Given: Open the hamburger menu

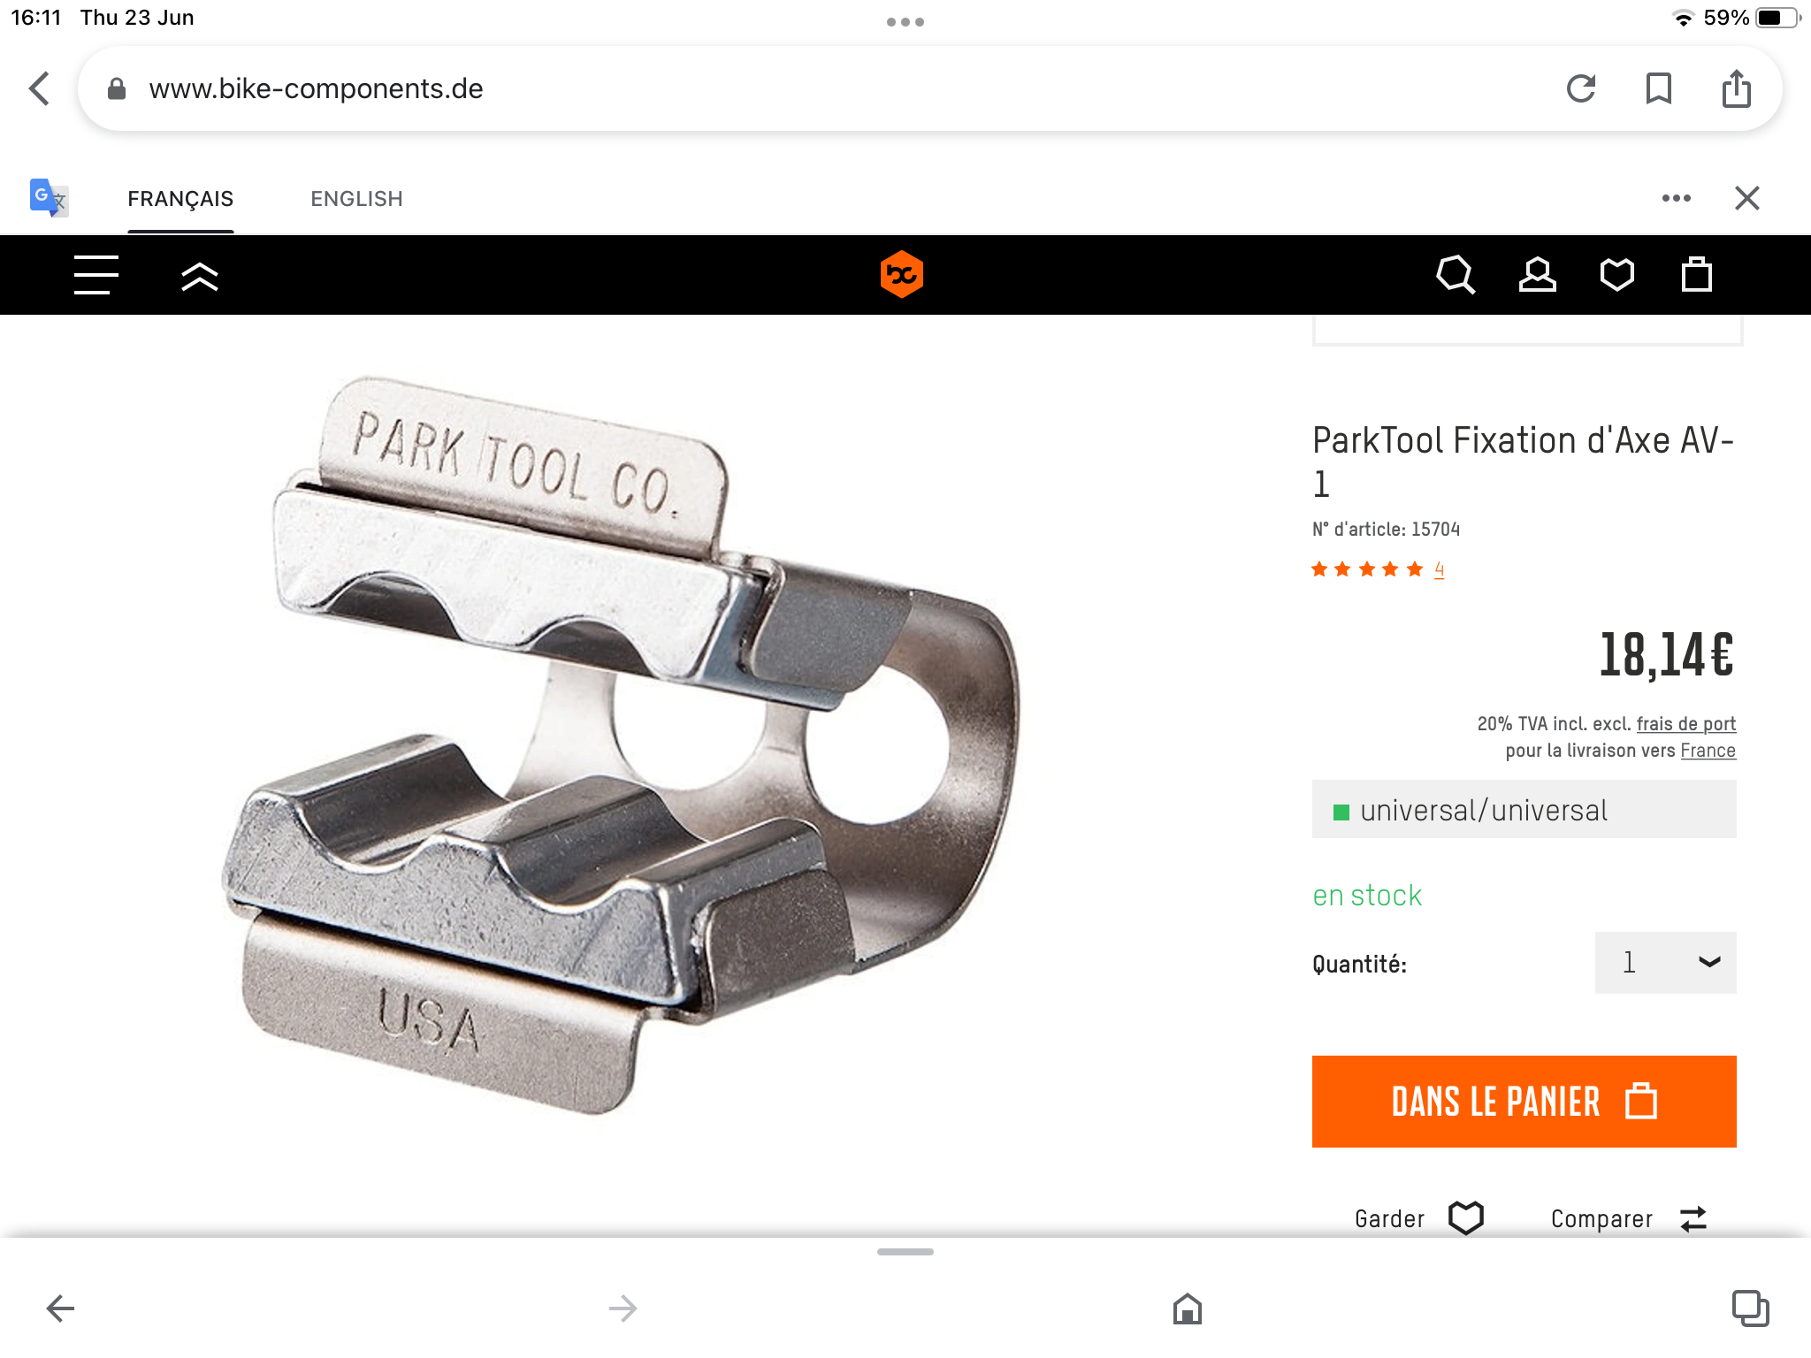Looking at the screenshot, I should tap(96, 275).
